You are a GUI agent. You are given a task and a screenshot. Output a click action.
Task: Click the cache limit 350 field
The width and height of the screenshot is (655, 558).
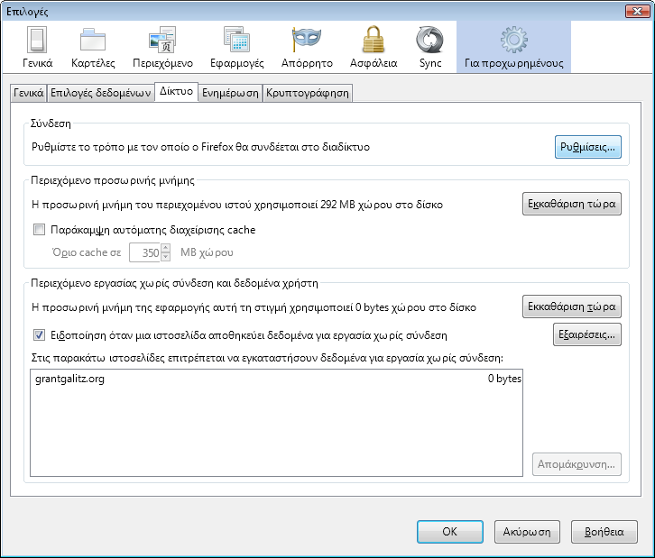click(145, 252)
